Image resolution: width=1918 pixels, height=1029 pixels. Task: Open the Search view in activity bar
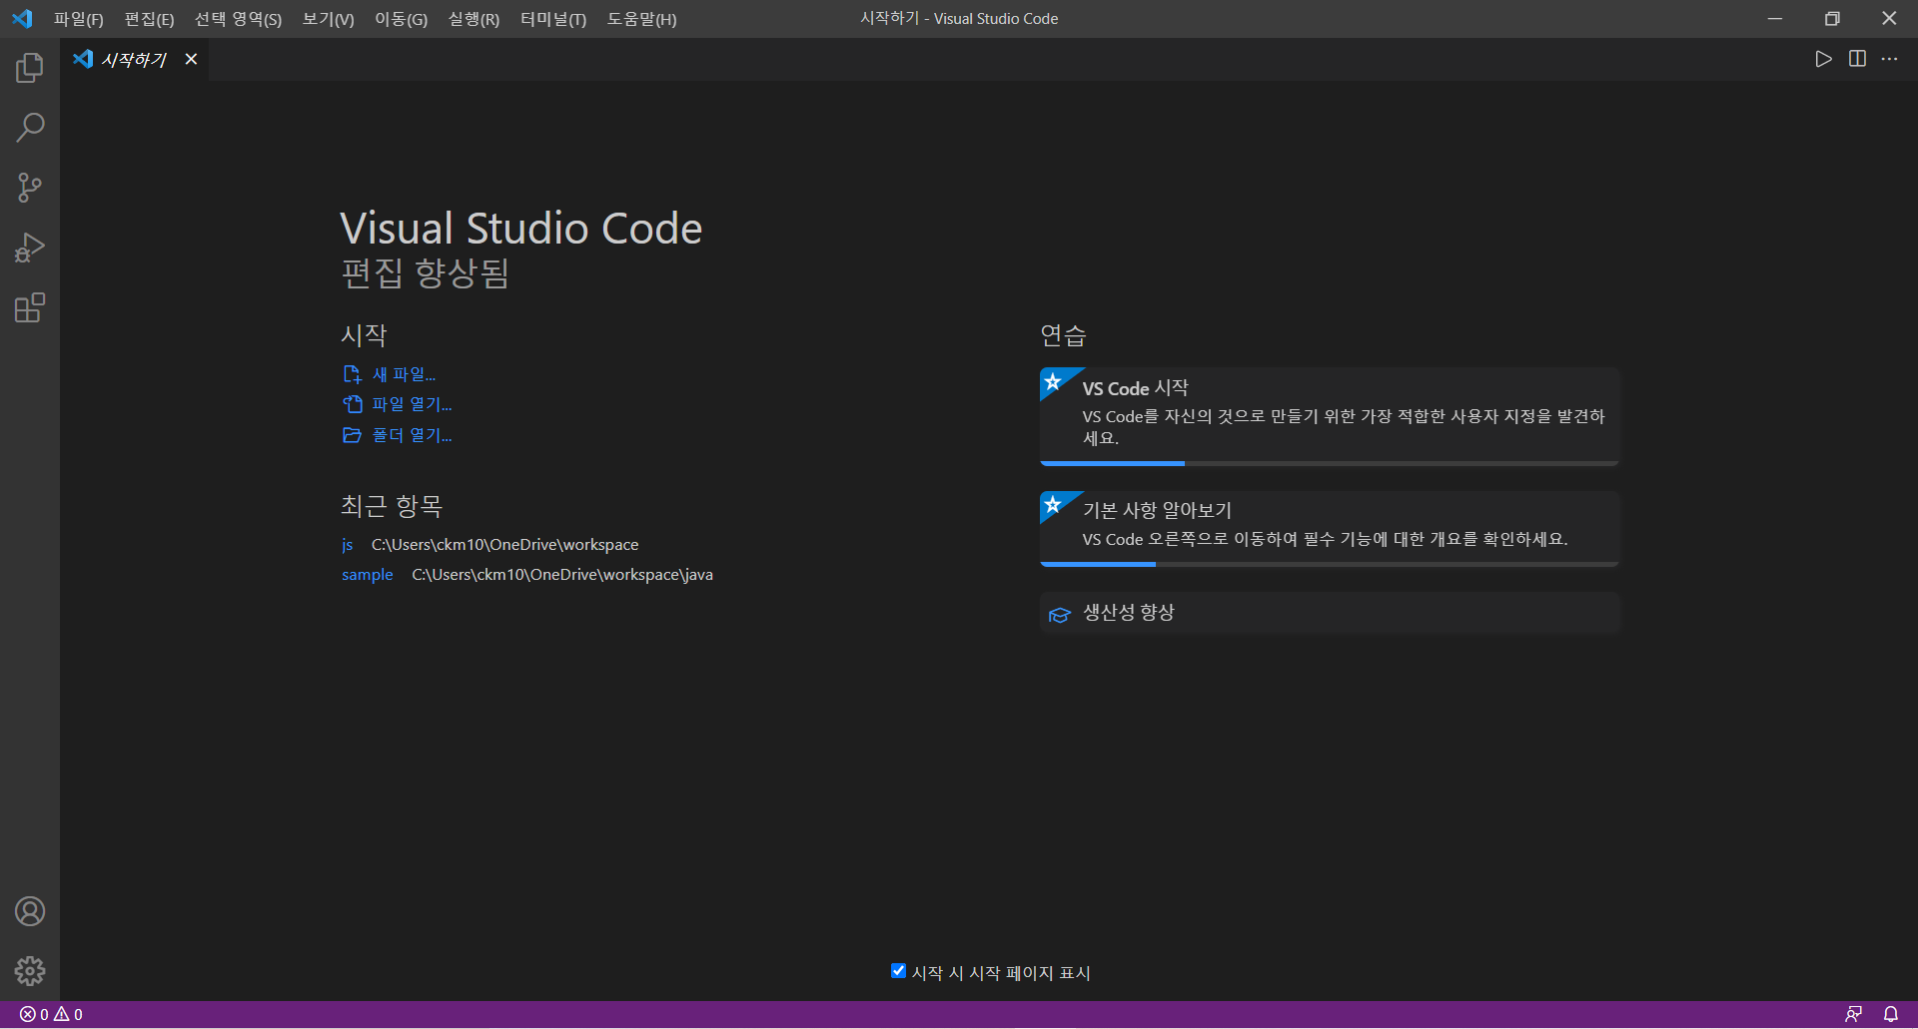30,128
